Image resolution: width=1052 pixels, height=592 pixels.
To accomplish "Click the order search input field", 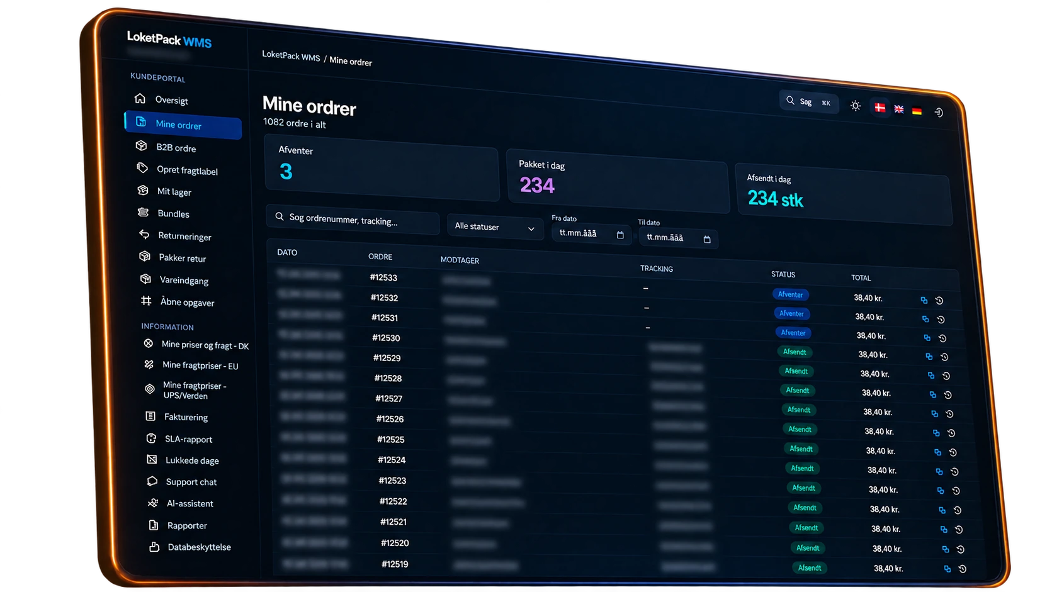I will 353,219.
